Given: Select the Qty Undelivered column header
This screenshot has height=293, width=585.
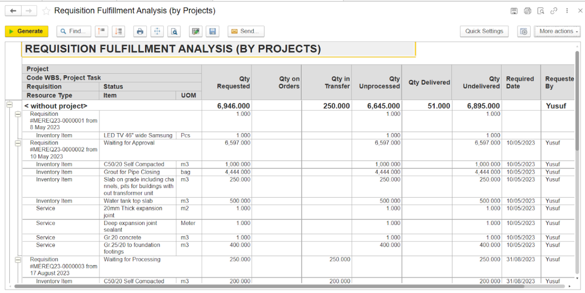Looking at the screenshot, I should point(476,82).
